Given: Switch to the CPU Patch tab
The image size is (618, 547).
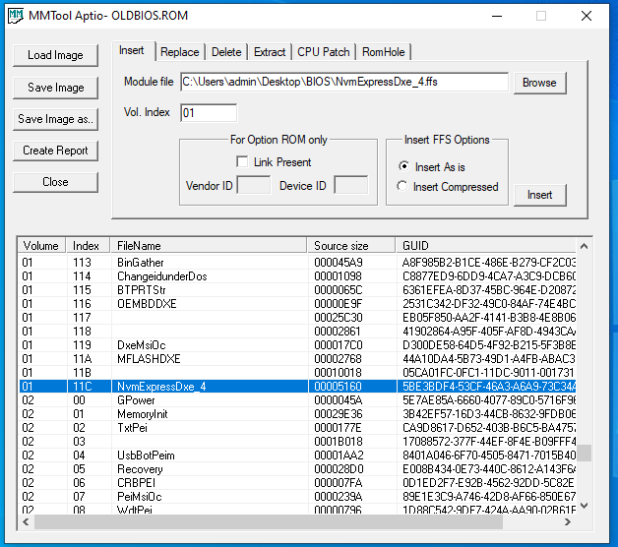Looking at the screenshot, I should pos(323,52).
